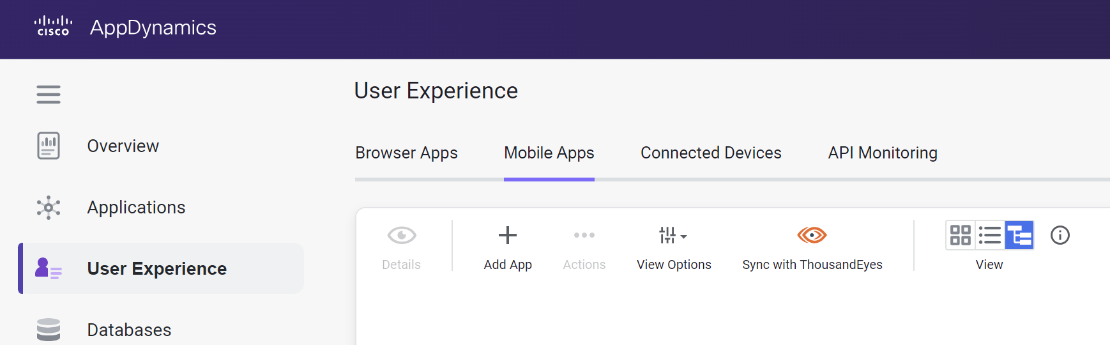Switch to Connected Devices tab
1110x345 pixels.
pos(711,153)
